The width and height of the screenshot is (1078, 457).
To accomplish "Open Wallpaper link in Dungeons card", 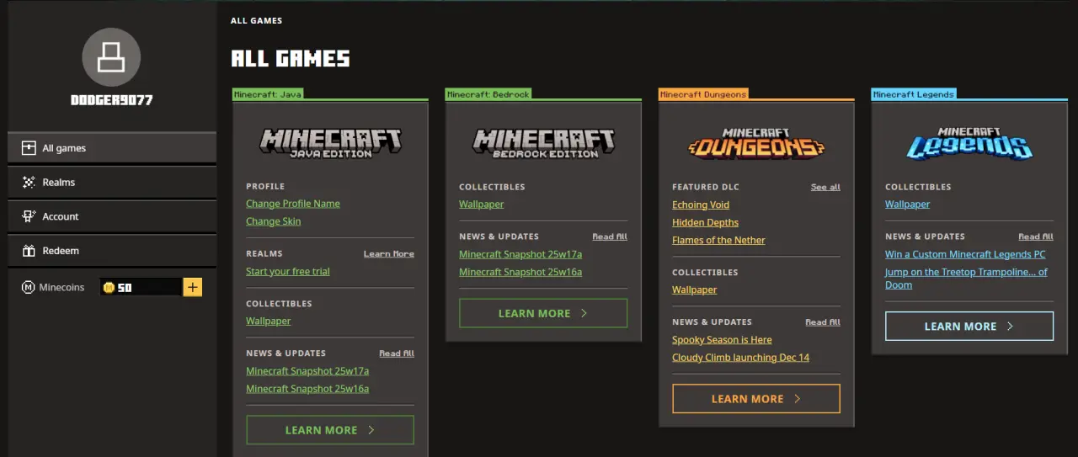I will (x=695, y=290).
